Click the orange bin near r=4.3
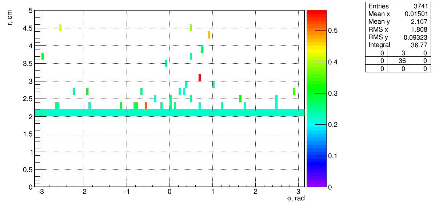 click(209, 35)
